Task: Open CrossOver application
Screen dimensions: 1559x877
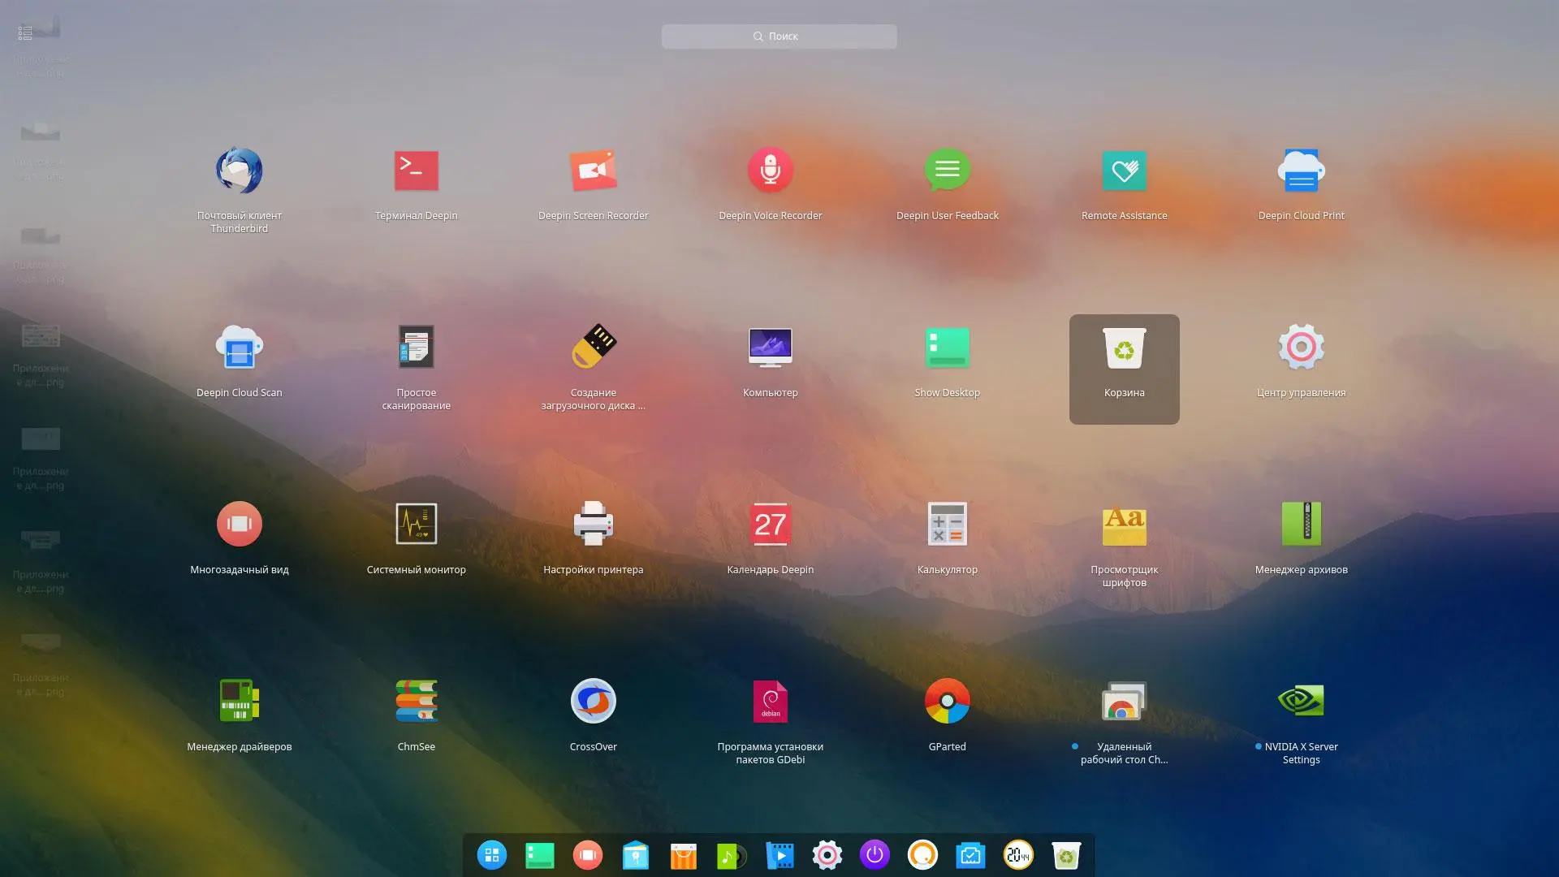Action: click(593, 701)
